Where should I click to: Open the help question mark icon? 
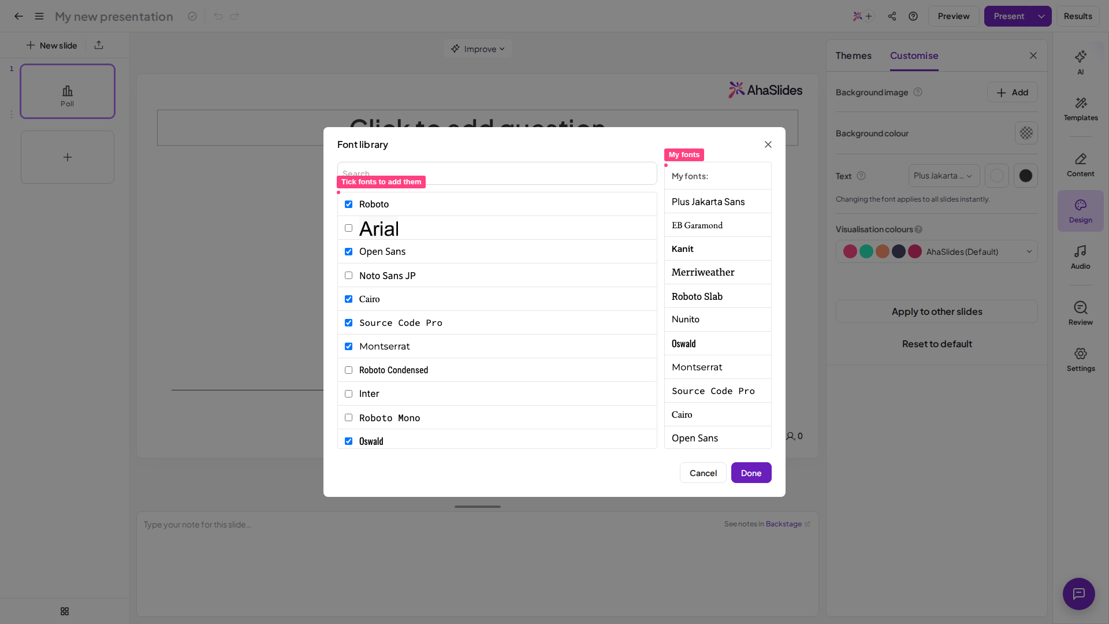point(913,16)
